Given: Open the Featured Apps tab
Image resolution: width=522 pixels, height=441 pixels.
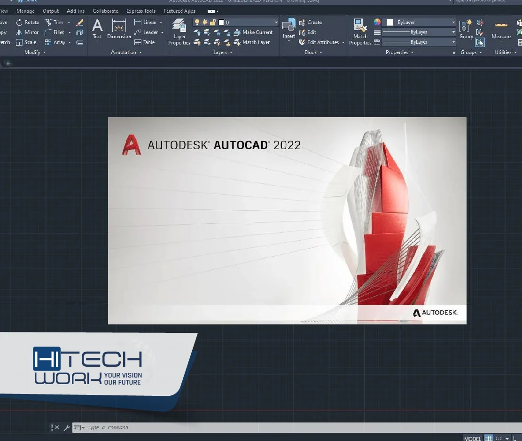Looking at the screenshot, I should 179,11.
